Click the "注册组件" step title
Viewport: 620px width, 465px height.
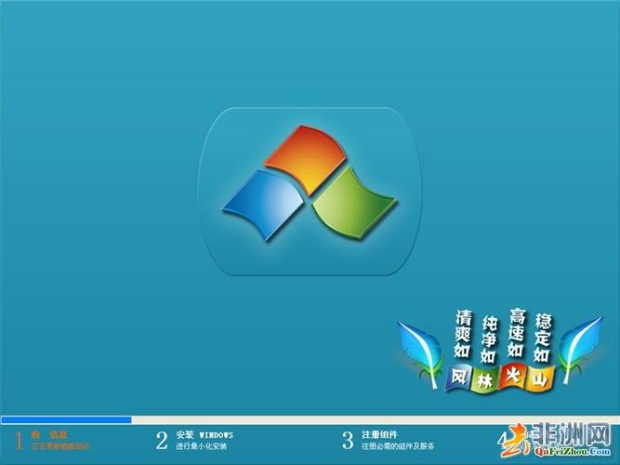(x=379, y=435)
